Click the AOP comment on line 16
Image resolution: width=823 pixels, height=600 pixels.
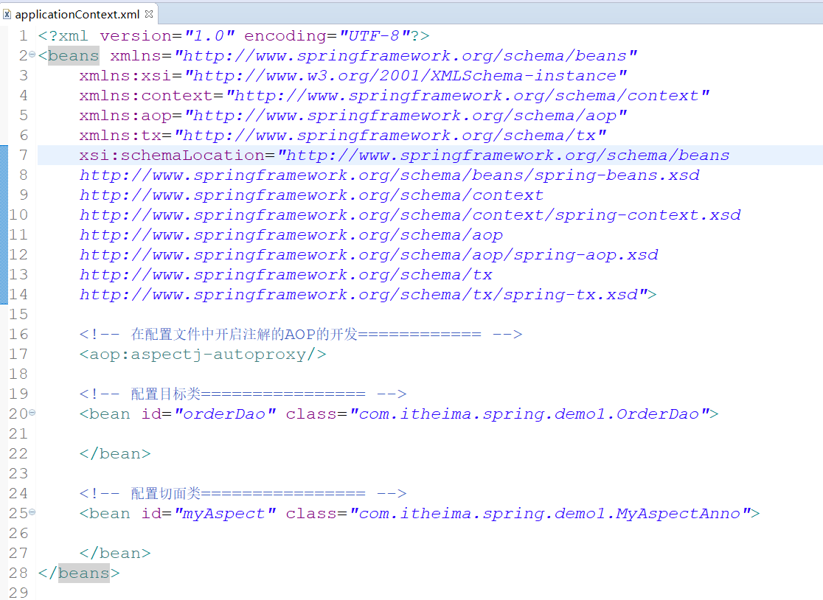point(301,334)
